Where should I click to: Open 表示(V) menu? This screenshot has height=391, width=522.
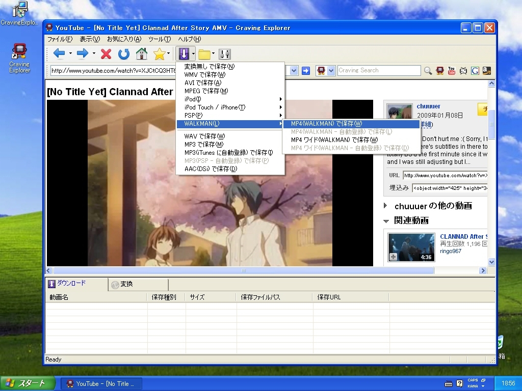click(90, 39)
